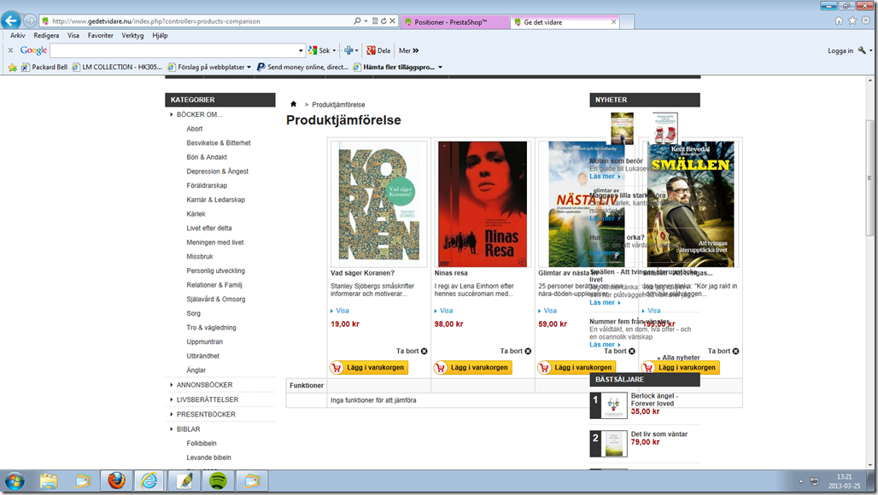Open the Sorg category link
The height and width of the screenshot is (495, 878).
[193, 313]
